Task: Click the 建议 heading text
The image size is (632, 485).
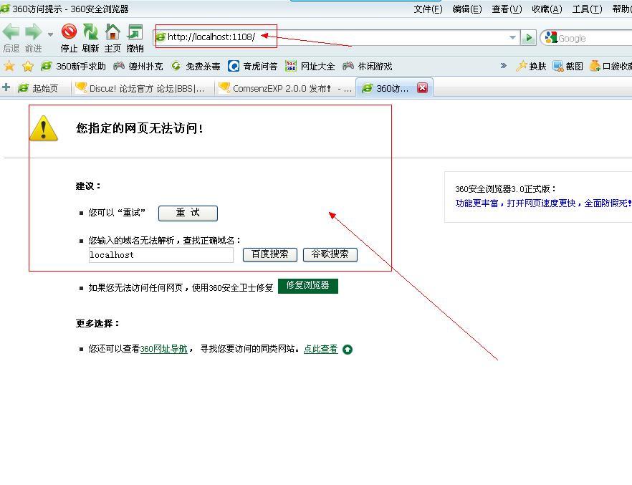Action: (88, 186)
